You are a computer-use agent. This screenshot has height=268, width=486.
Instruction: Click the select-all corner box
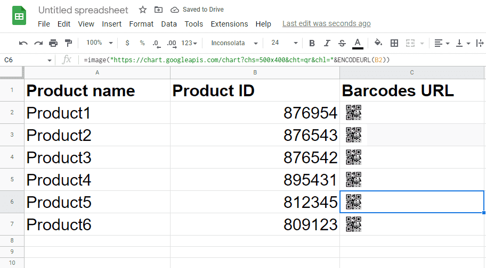pos(12,72)
